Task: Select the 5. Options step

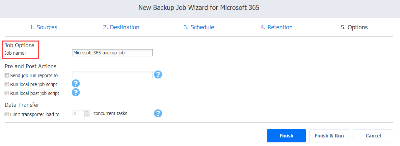Action: coord(354,27)
